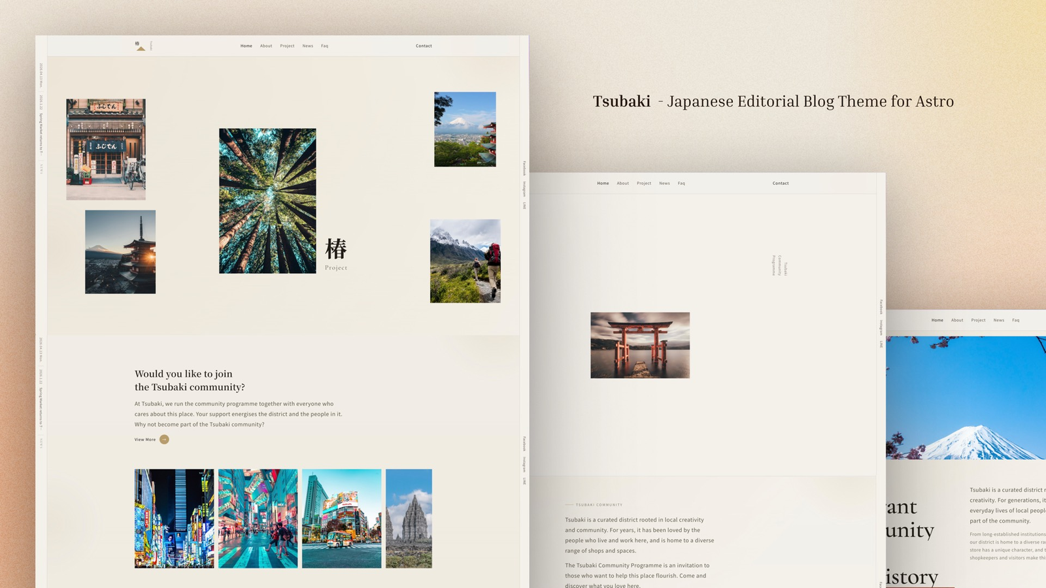
Task: Click the LINE link beside the community section
Action: pos(524,482)
